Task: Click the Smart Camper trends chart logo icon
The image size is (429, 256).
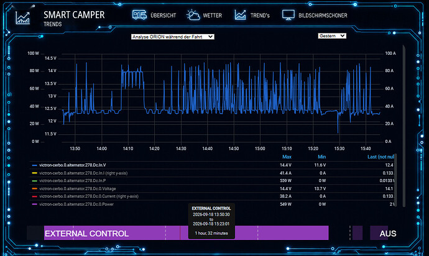Action: (x=22, y=18)
